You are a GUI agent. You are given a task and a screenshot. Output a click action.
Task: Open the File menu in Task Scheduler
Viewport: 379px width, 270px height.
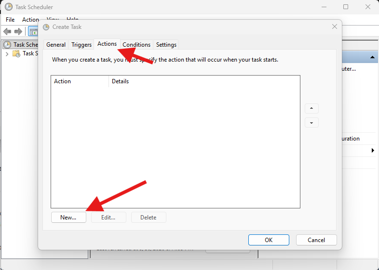10,20
